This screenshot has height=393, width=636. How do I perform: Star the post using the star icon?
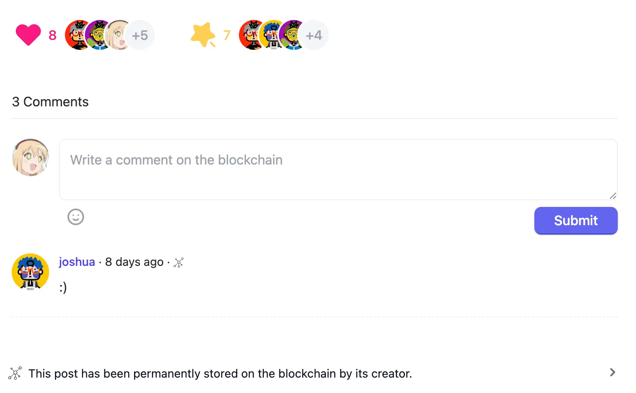point(203,35)
